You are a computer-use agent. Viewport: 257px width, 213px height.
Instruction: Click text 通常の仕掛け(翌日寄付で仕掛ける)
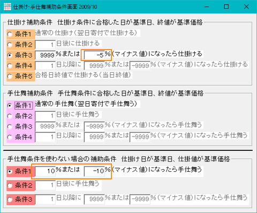click(86, 33)
